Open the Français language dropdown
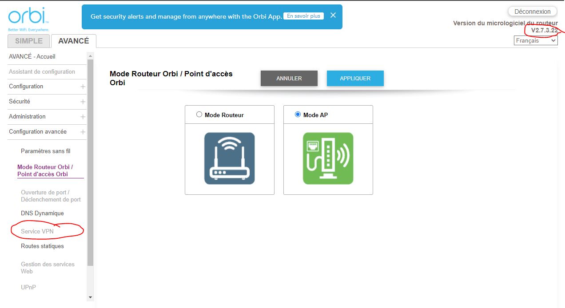This screenshot has width=565, height=308. click(535, 40)
